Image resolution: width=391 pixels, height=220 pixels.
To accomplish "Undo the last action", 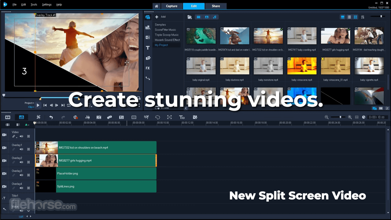I will (51, 117).
